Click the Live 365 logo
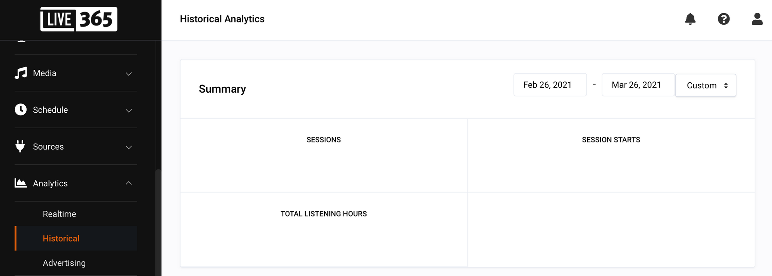 (79, 19)
